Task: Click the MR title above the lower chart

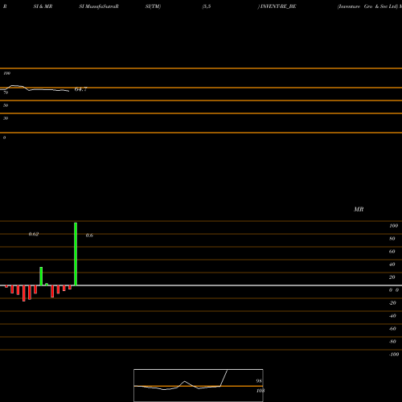Action: pyautogui.click(x=359, y=209)
